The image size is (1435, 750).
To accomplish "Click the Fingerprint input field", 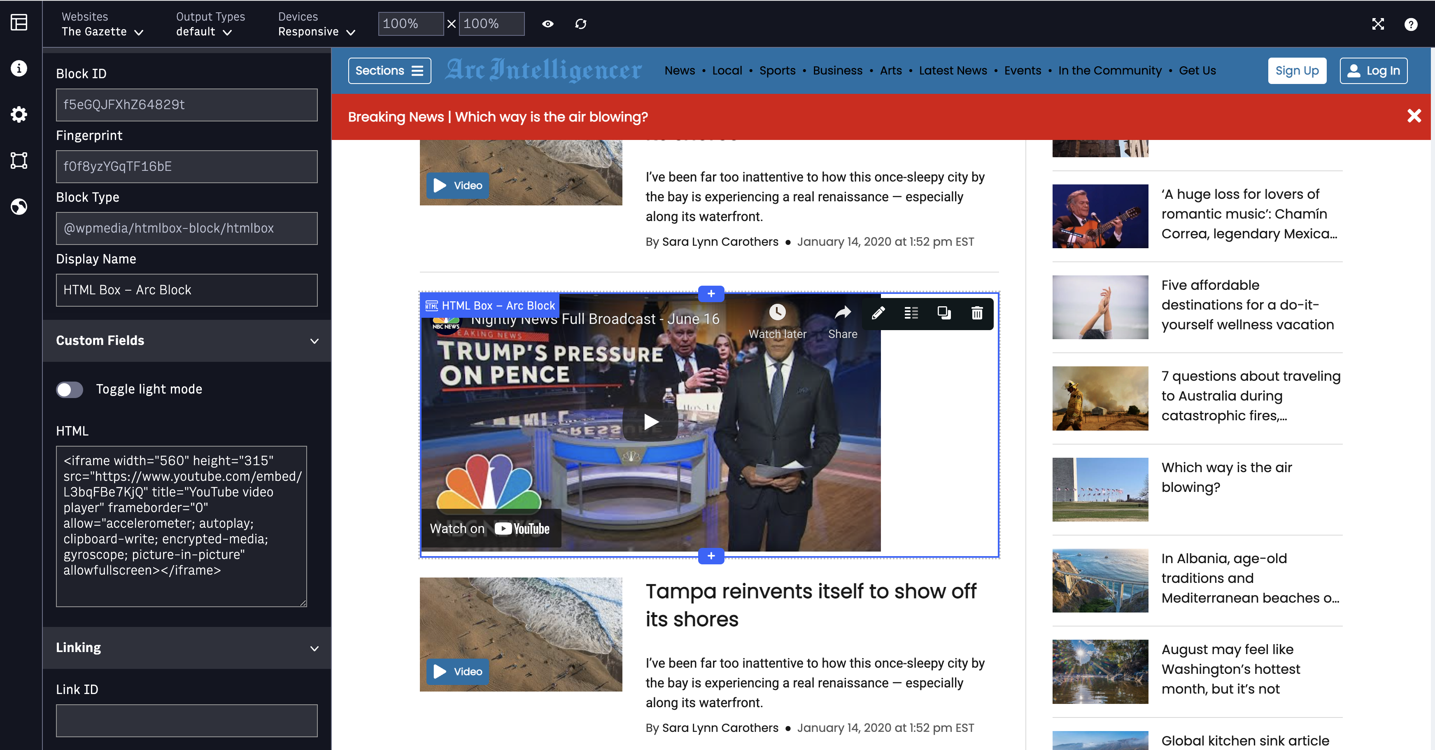I will click(186, 167).
